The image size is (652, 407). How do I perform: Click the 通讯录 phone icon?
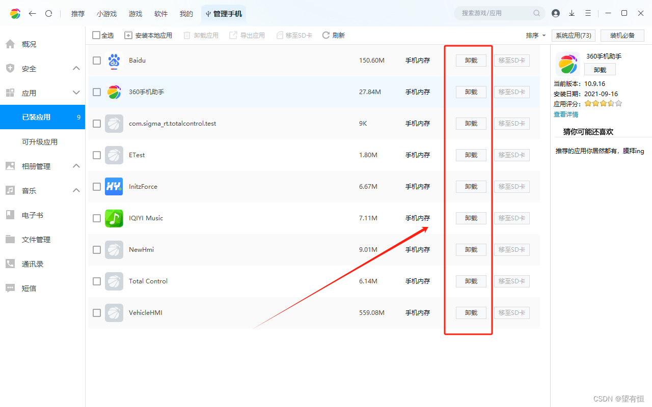point(10,264)
